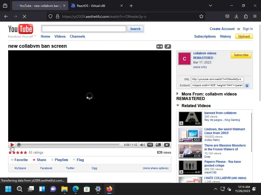
Task: Open the Home menu item
Action: click(x=45, y=36)
